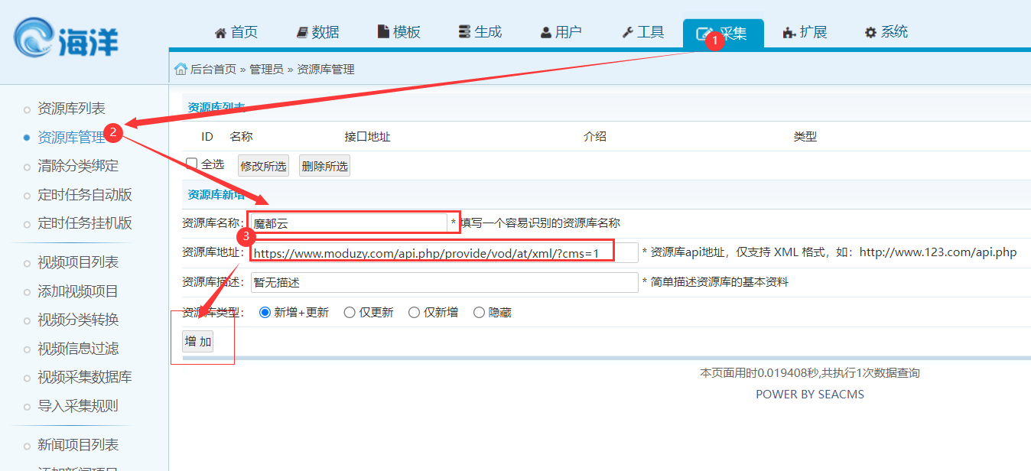Select the 仅更新 radio option
The image size is (1031, 471).
350,312
